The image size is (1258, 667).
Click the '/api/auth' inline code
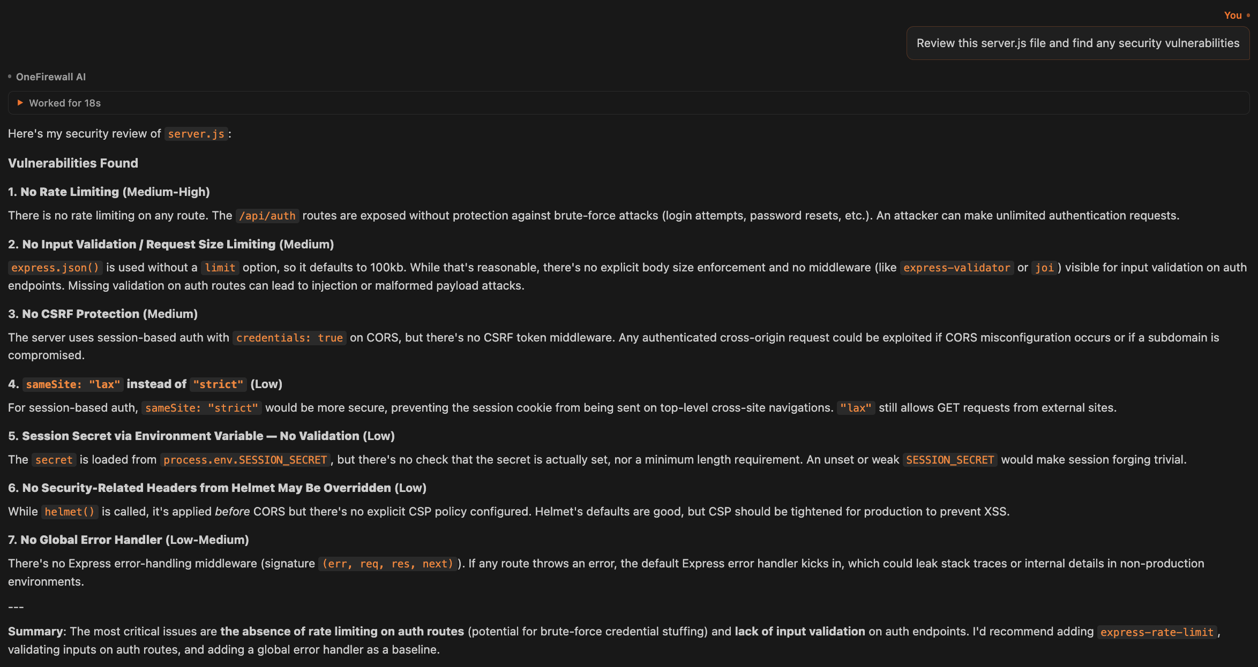pyautogui.click(x=267, y=216)
